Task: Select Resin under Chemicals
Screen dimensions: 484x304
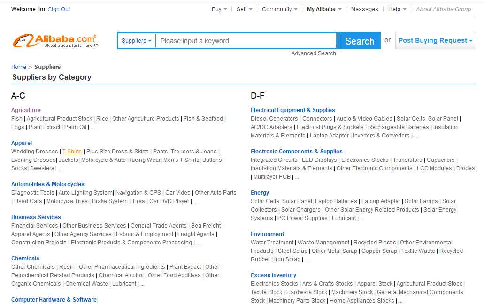Action: point(67,267)
